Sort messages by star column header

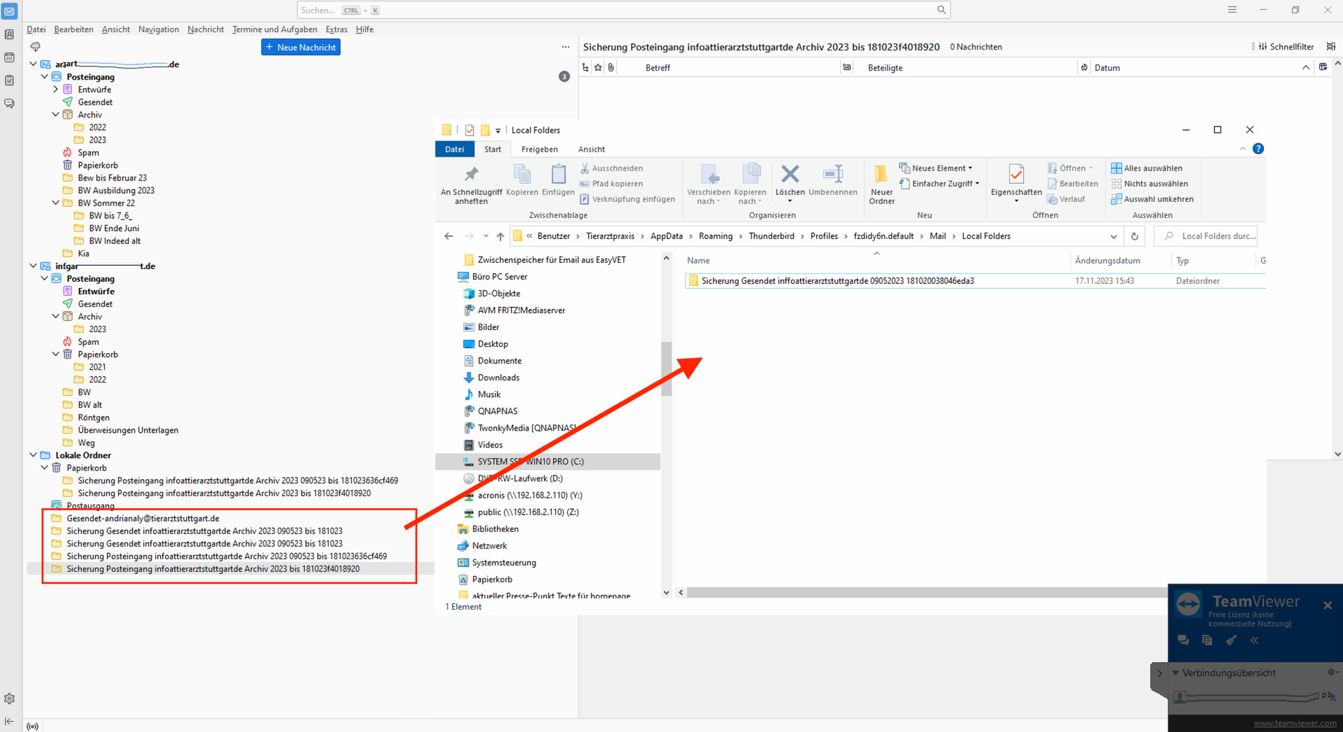coord(598,68)
